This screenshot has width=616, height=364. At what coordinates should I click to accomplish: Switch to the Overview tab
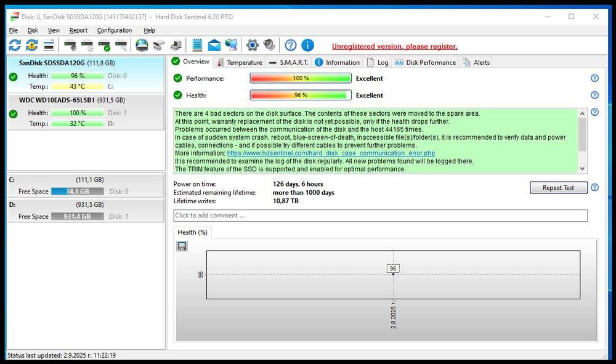pos(191,62)
